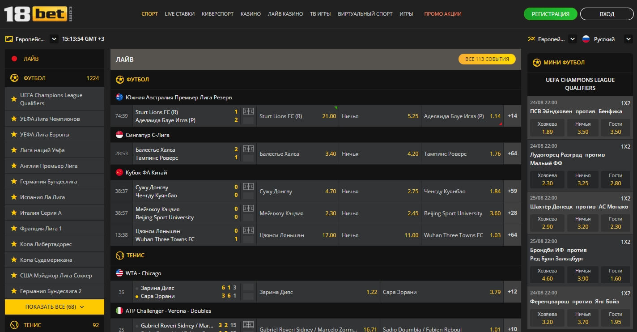Expand +14 more markets for Sturt Lions match
This screenshot has height=332, width=637.
[x=513, y=116]
